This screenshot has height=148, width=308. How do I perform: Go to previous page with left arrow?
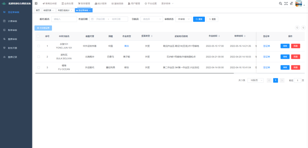269,80
